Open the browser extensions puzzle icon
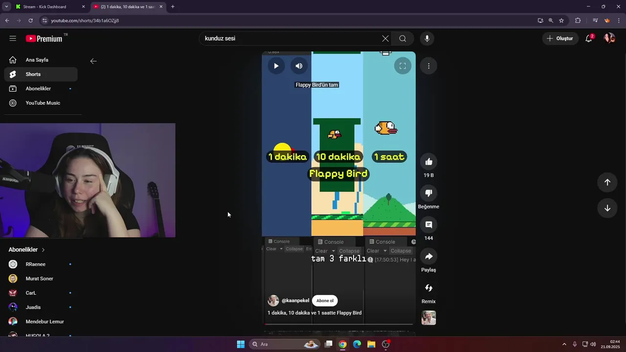 coord(578,21)
